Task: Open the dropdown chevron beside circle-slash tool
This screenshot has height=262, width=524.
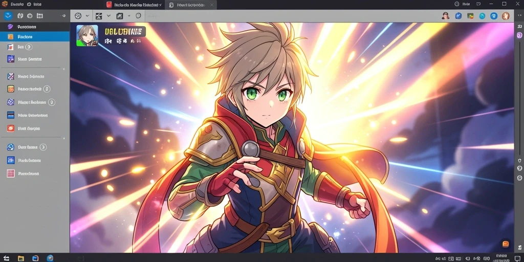Action: coord(88,16)
